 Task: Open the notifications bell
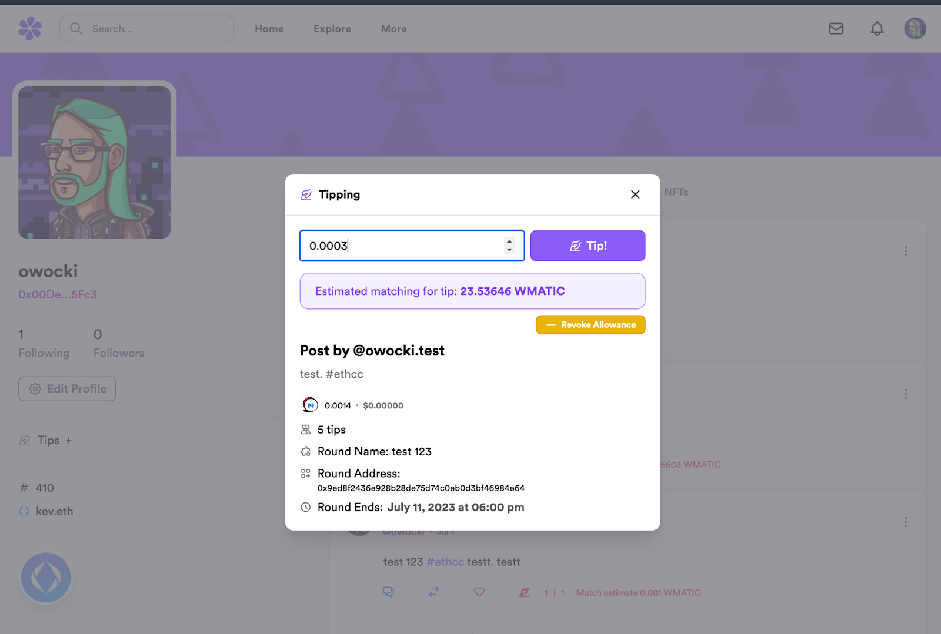(877, 28)
